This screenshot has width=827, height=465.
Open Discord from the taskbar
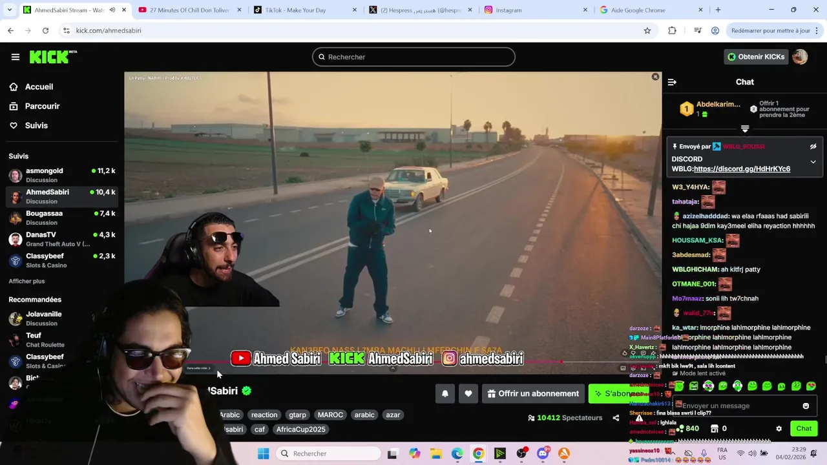click(x=543, y=453)
